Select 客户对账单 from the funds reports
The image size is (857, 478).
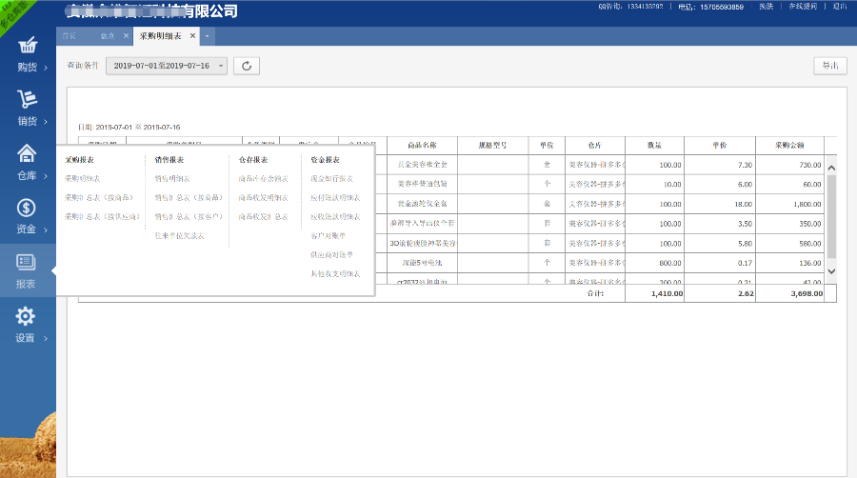point(328,235)
